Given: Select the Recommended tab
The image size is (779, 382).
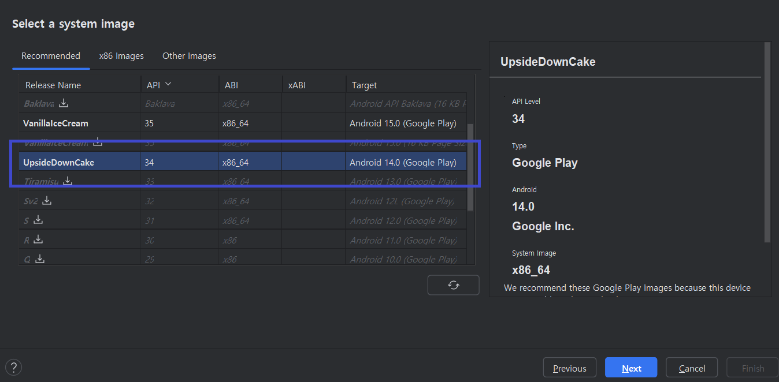Looking at the screenshot, I should pyautogui.click(x=51, y=56).
